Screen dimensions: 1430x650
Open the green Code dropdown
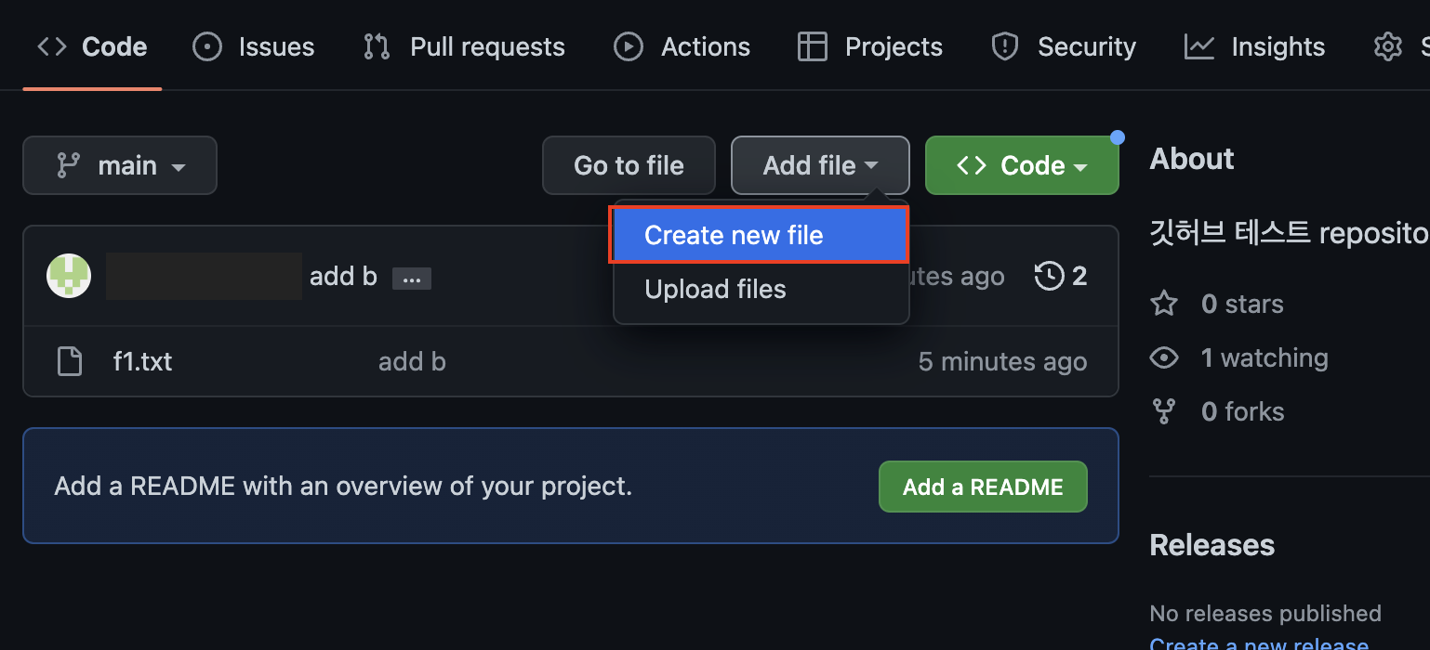pos(1022,165)
